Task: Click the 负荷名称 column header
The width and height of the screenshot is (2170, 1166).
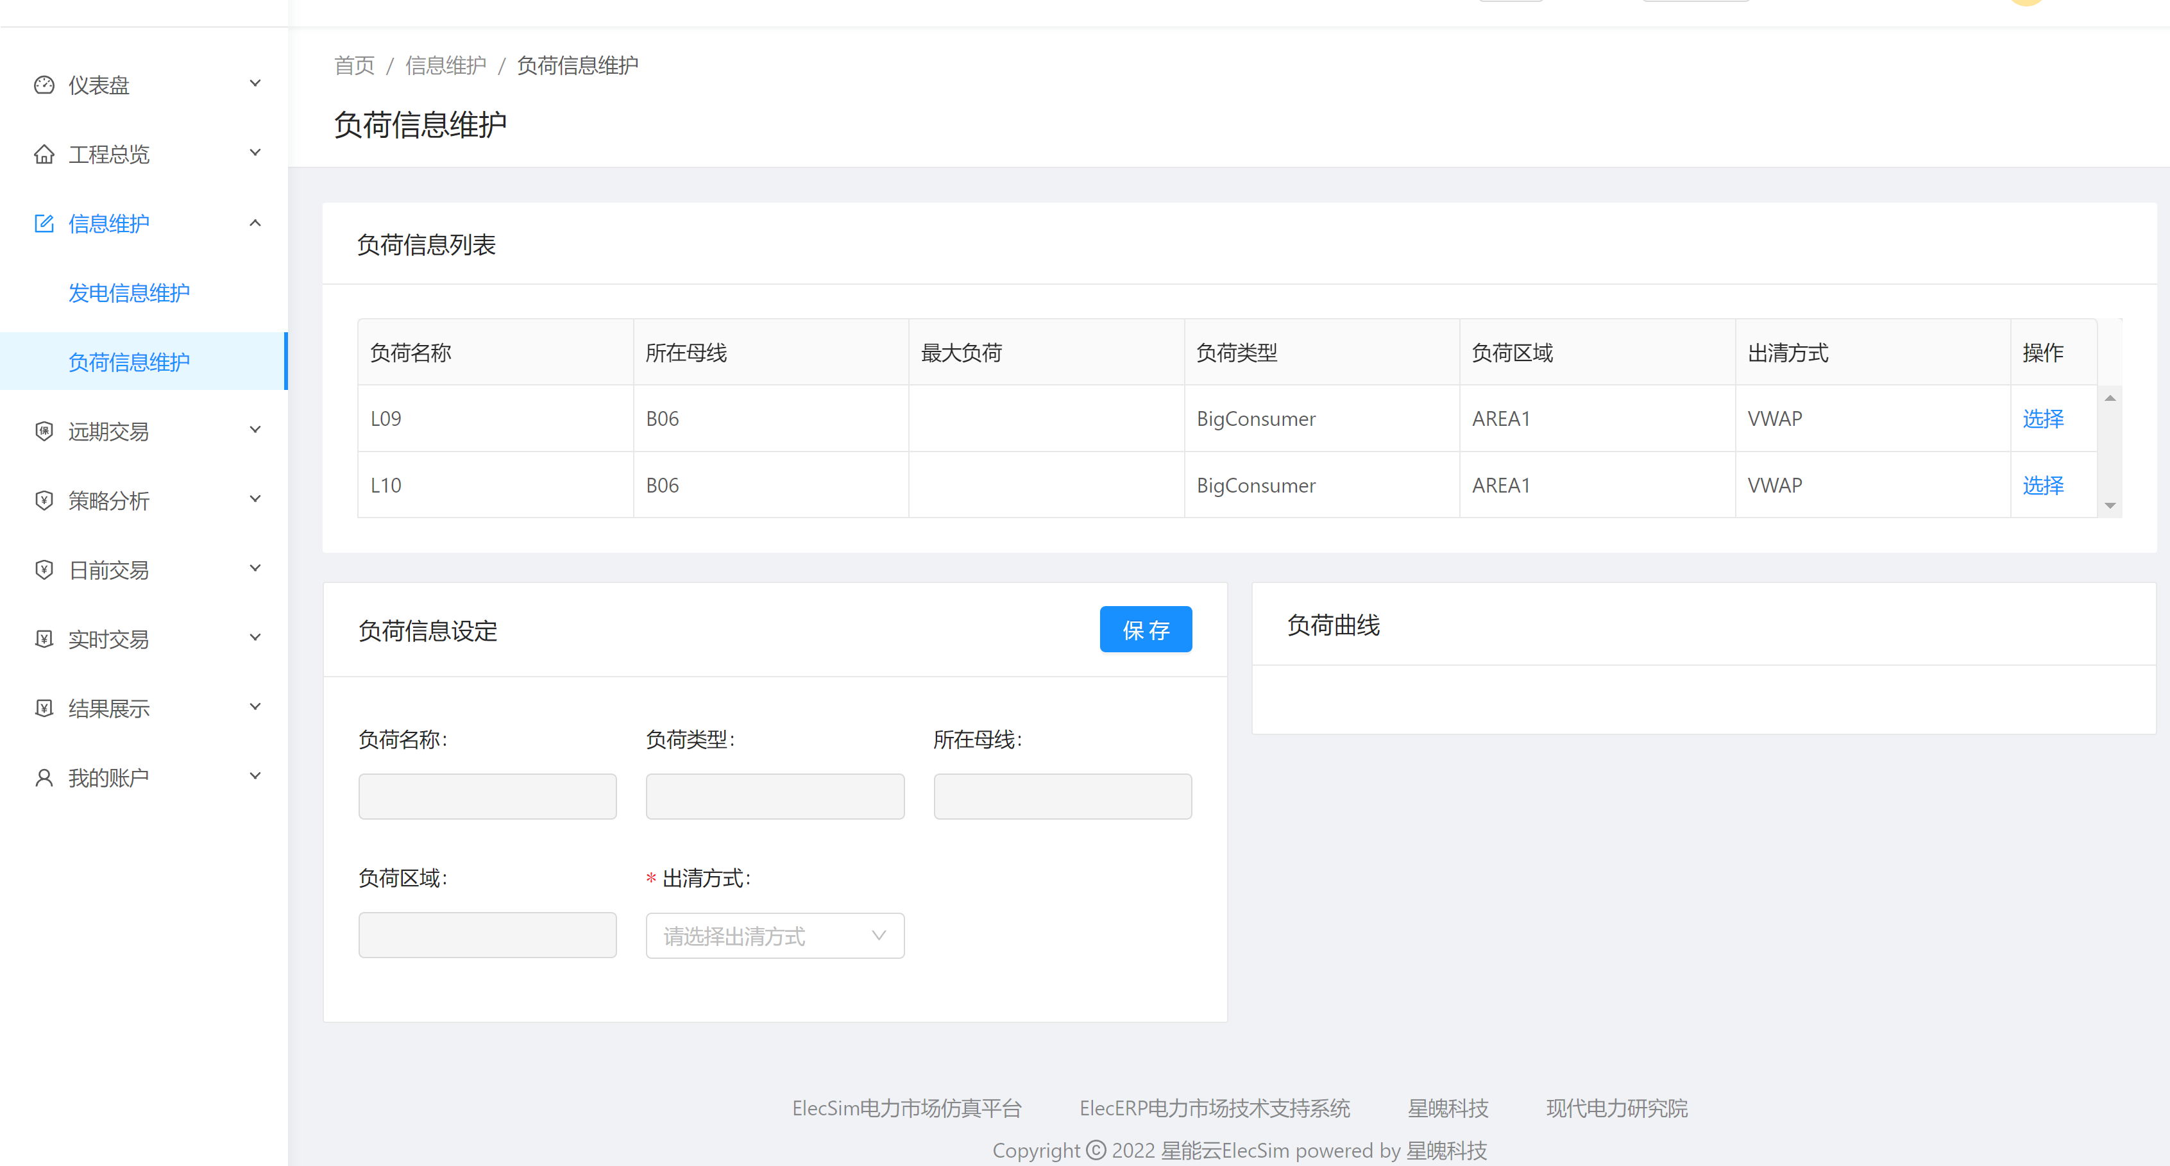Action: coord(495,352)
